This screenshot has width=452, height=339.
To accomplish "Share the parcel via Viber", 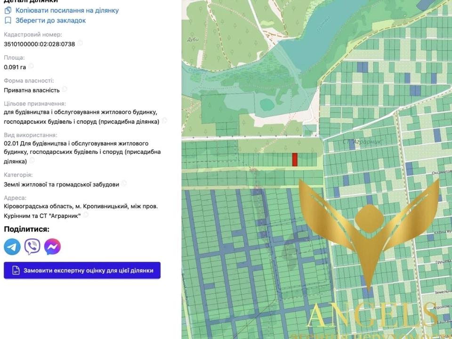I will coord(32,247).
